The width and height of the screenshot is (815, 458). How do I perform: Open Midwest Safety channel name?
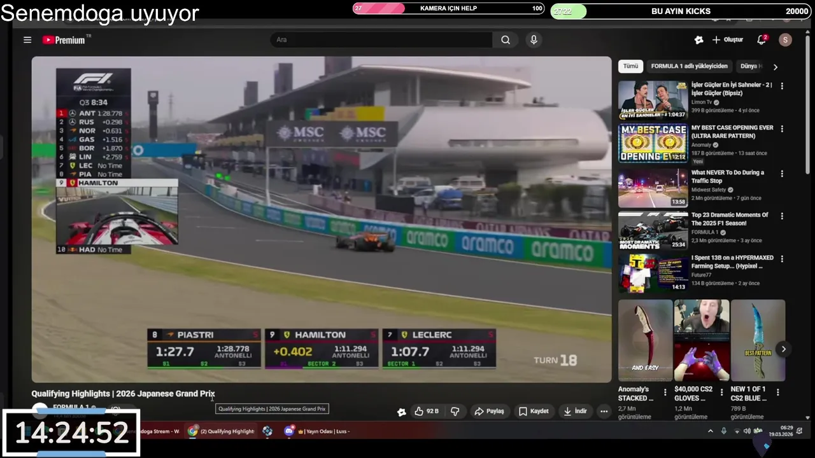pyautogui.click(x=709, y=190)
